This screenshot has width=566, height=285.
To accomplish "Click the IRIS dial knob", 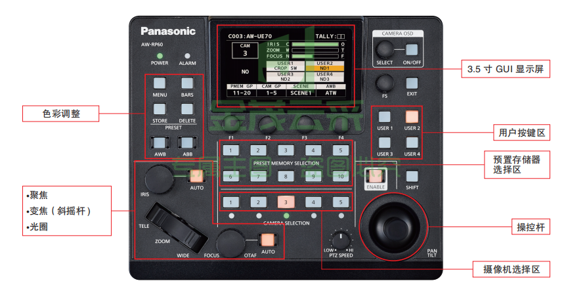I will point(159,179).
